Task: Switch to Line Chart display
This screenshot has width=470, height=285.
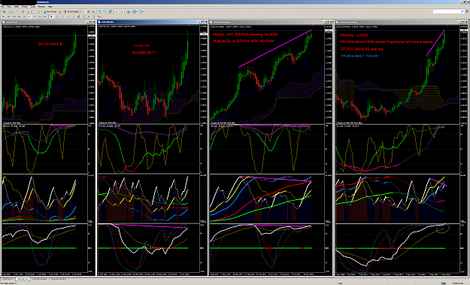Action: tap(94, 12)
